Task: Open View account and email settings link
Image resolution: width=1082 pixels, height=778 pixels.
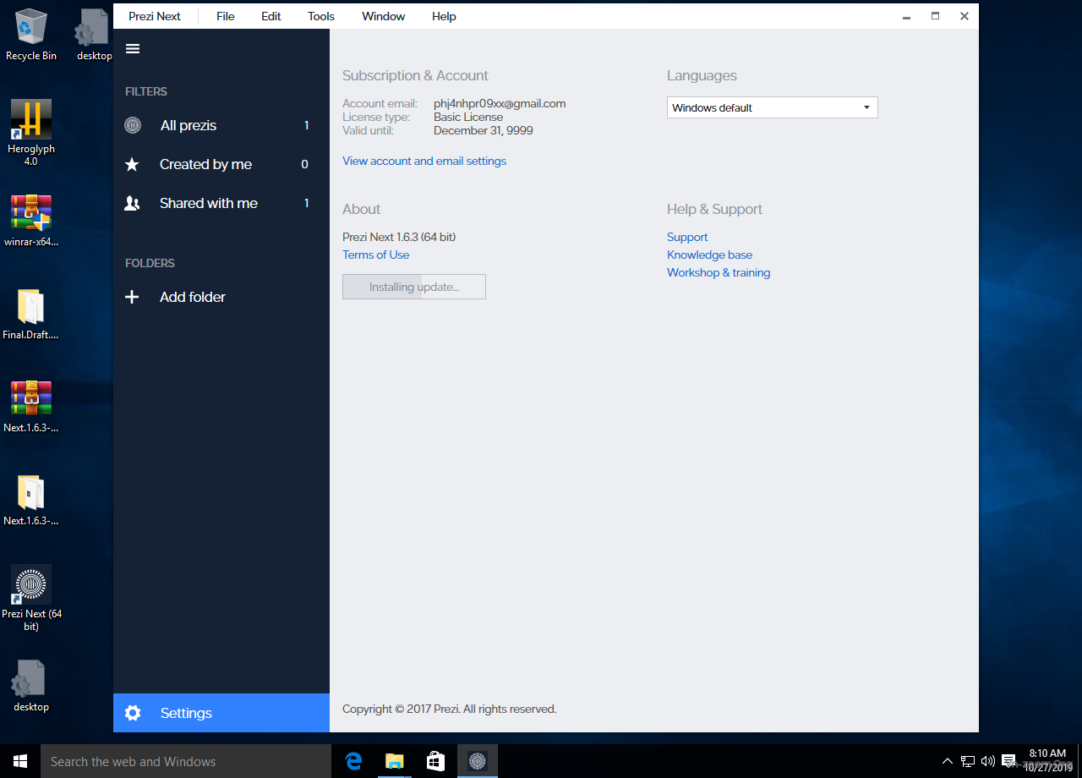Action: tap(424, 161)
